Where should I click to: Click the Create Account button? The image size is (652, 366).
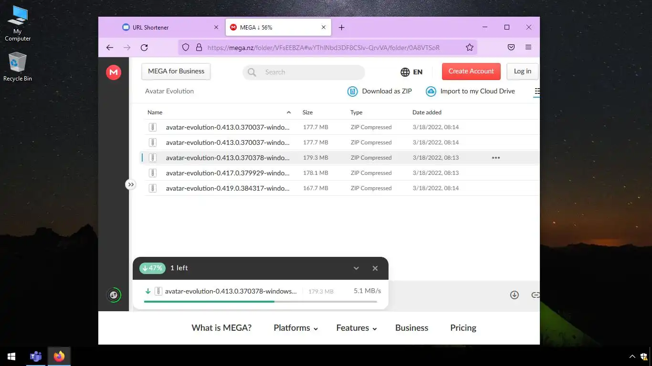pos(471,71)
